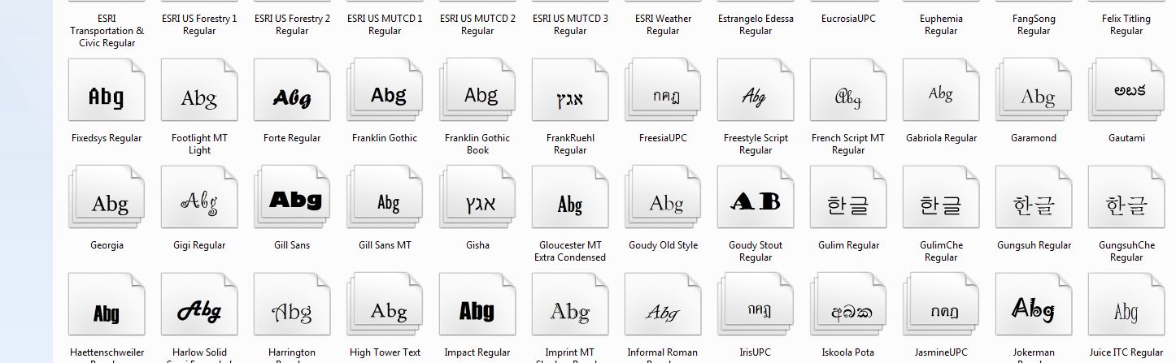Image resolution: width=1176 pixels, height=363 pixels.
Task: Click the 'ESRI Transportation & Civic Regular' label
Action: pyautogui.click(x=107, y=31)
